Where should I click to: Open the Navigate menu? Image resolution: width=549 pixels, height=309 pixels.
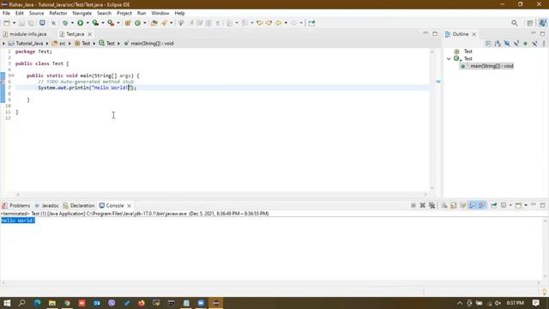82,14
